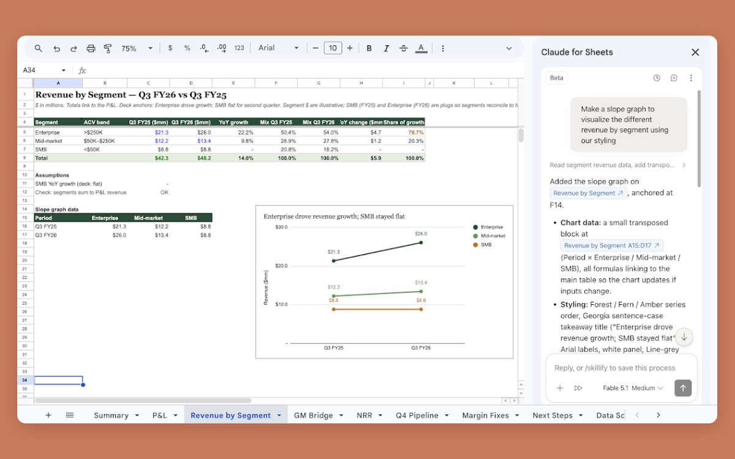Increase decimal places
This screenshot has width=735, height=459.
222,48
